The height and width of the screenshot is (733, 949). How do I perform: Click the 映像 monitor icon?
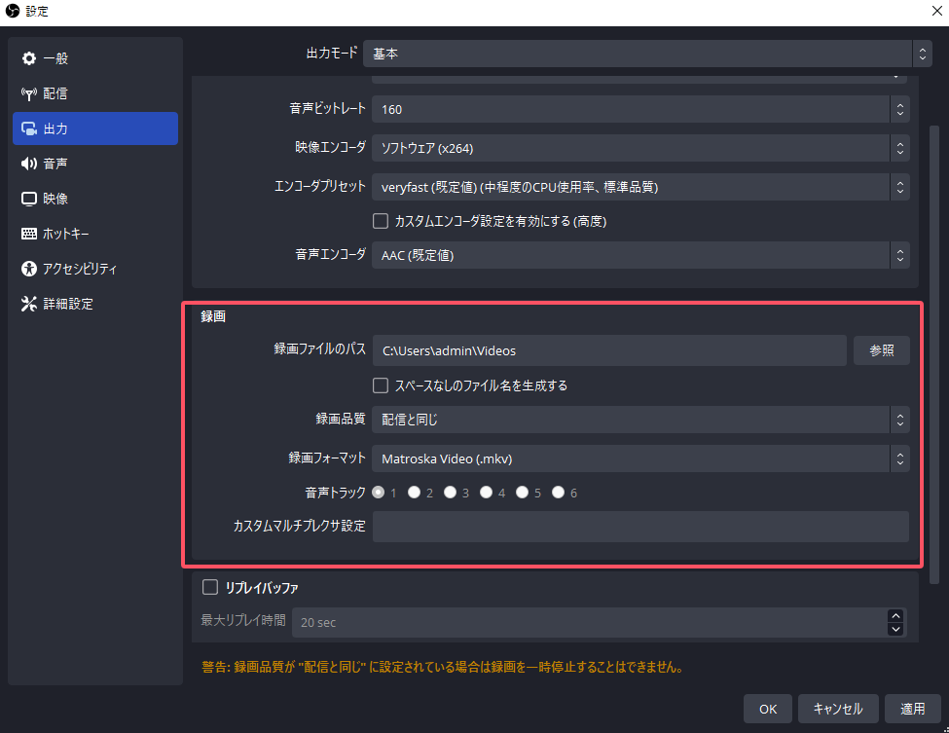click(x=29, y=199)
